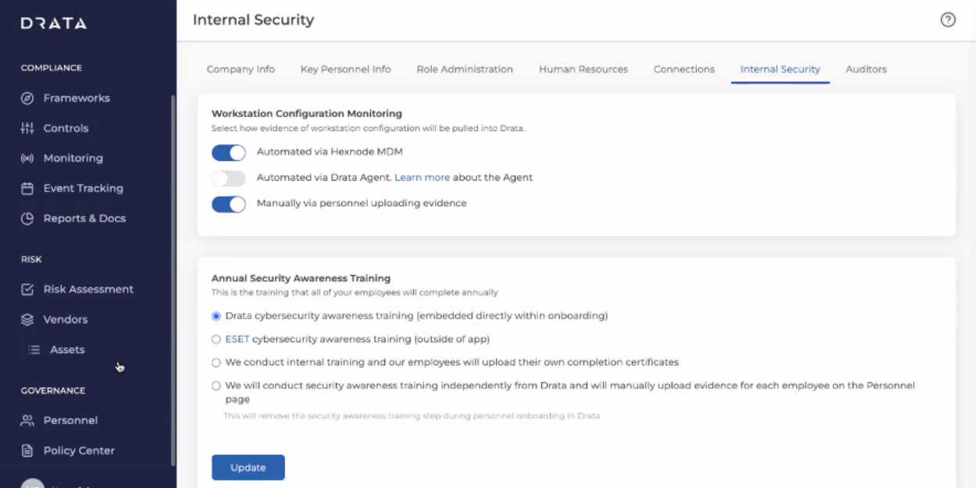Go to Controls in the sidebar
This screenshot has height=488, width=977.
[x=66, y=128]
